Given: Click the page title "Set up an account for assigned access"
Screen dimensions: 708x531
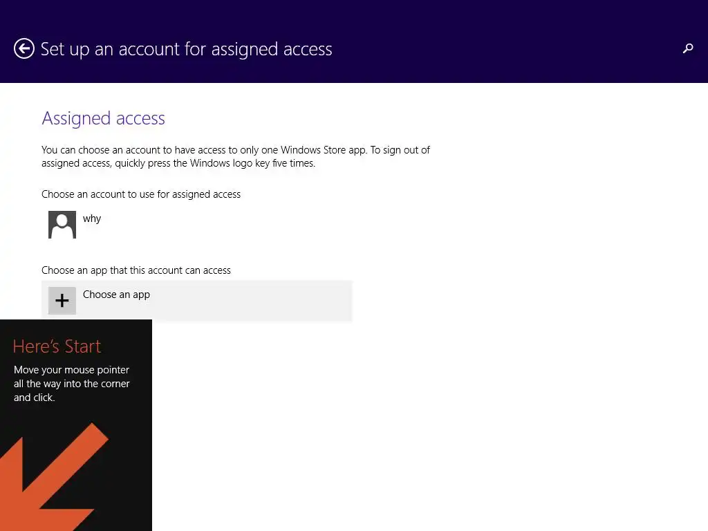Looking at the screenshot, I should tap(186, 49).
